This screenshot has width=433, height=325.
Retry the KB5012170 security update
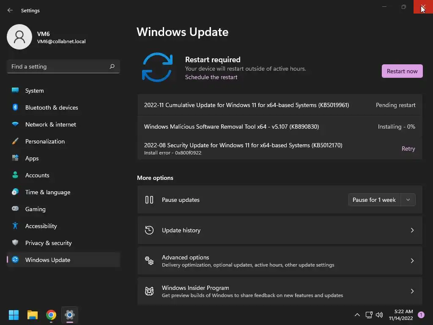click(408, 149)
